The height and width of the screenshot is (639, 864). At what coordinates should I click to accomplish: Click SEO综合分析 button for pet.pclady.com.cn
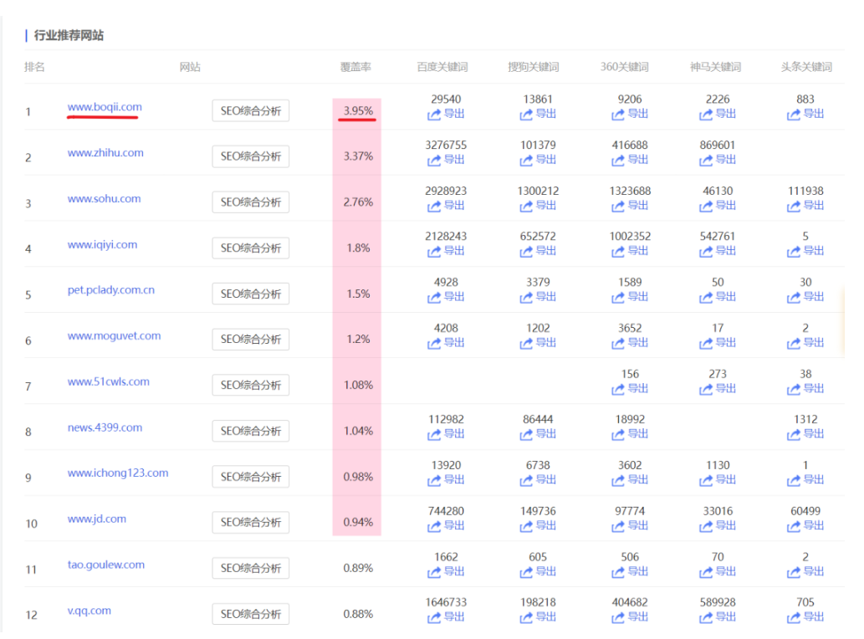251,294
